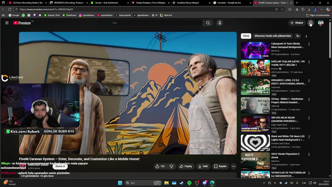Open the Google bookmark

[14, 15]
